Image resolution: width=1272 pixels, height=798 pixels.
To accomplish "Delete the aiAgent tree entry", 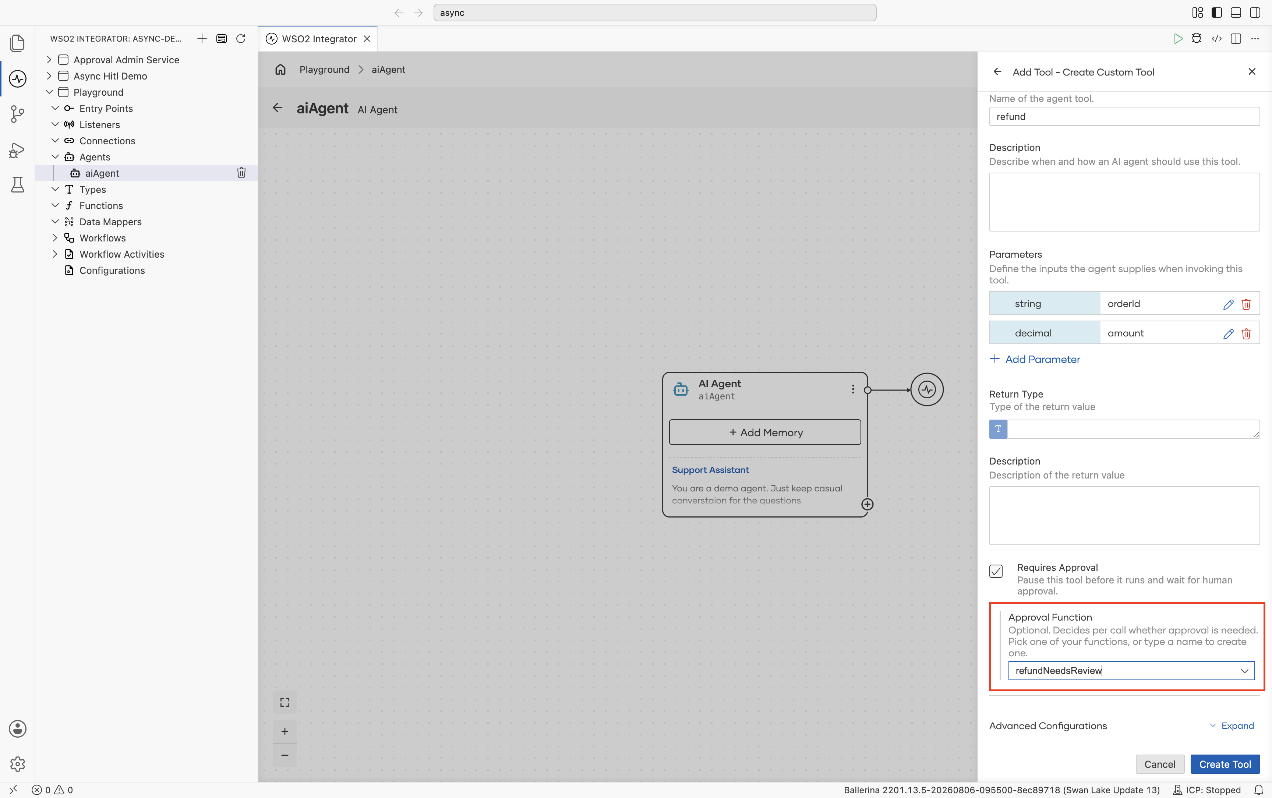I will click(241, 173).
